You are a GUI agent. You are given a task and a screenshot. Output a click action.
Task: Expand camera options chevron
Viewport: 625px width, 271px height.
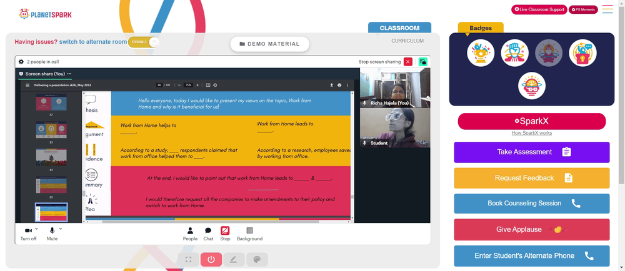36,229
